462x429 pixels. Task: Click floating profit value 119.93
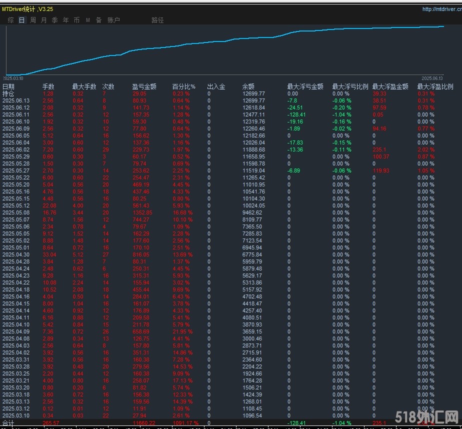pos(381,170)
